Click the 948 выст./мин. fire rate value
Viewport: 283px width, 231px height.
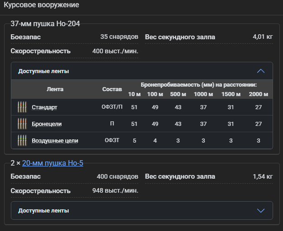tap(115, 190)
